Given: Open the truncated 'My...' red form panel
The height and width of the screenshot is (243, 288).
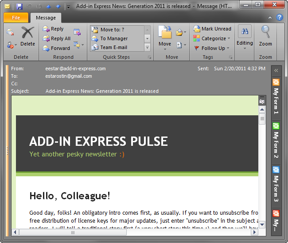Looking at the screenshot, I should (276, 220).
